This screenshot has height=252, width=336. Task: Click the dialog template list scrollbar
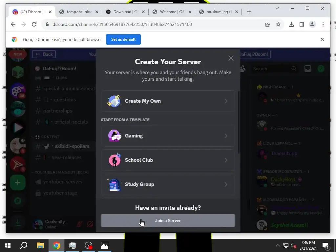pyautogui.click(x=239, y=122)
